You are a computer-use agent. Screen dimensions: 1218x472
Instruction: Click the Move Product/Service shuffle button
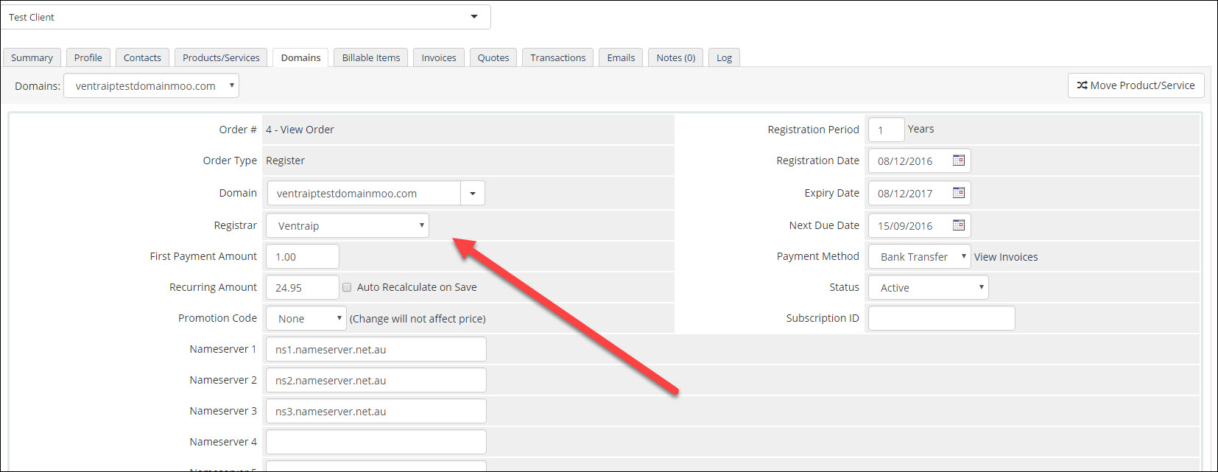[x=1136, y=85]
